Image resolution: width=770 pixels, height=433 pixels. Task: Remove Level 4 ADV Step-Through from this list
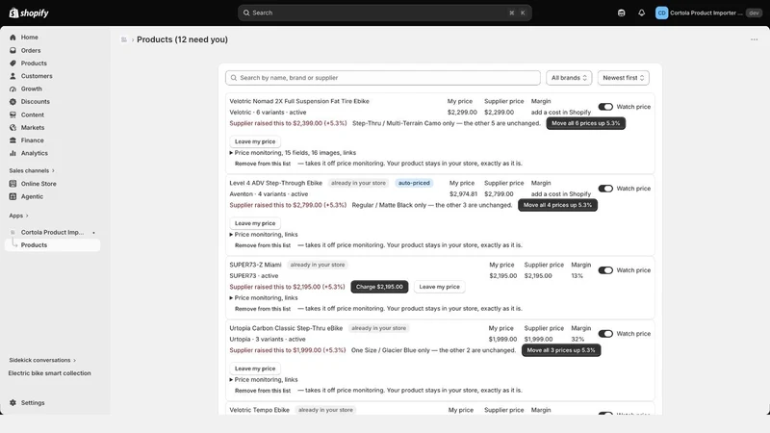point(263,245)
